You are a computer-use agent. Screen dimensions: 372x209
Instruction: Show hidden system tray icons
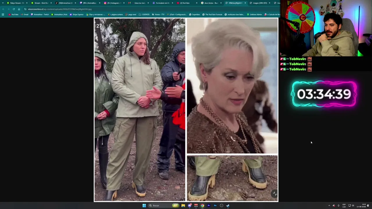click(329, 206)
